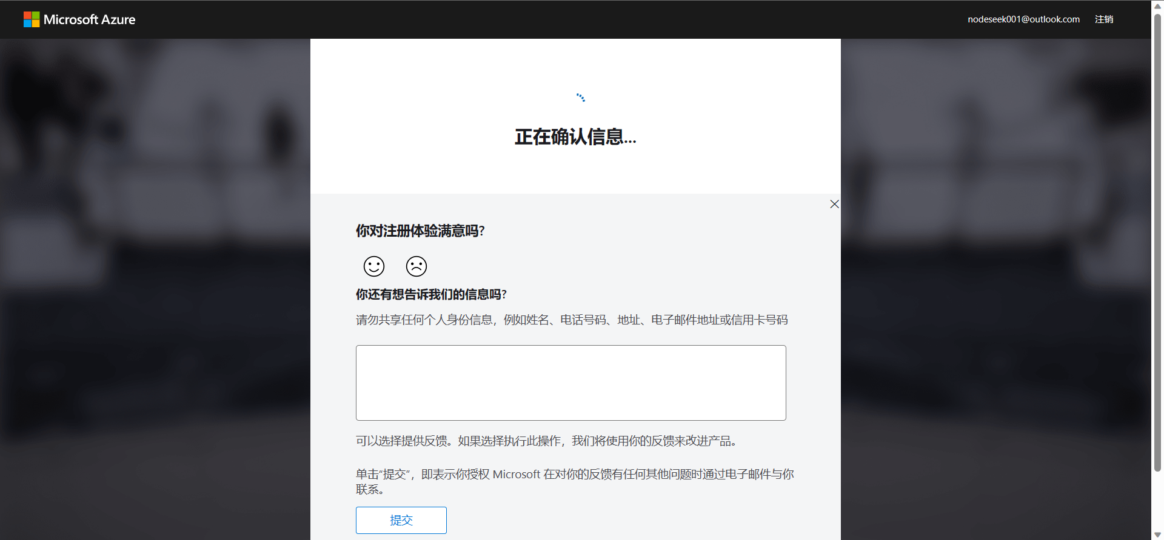Screen dimensions: 1164x540
Task: Click the scrollbar down arrow
Action: click(1157, 535)
